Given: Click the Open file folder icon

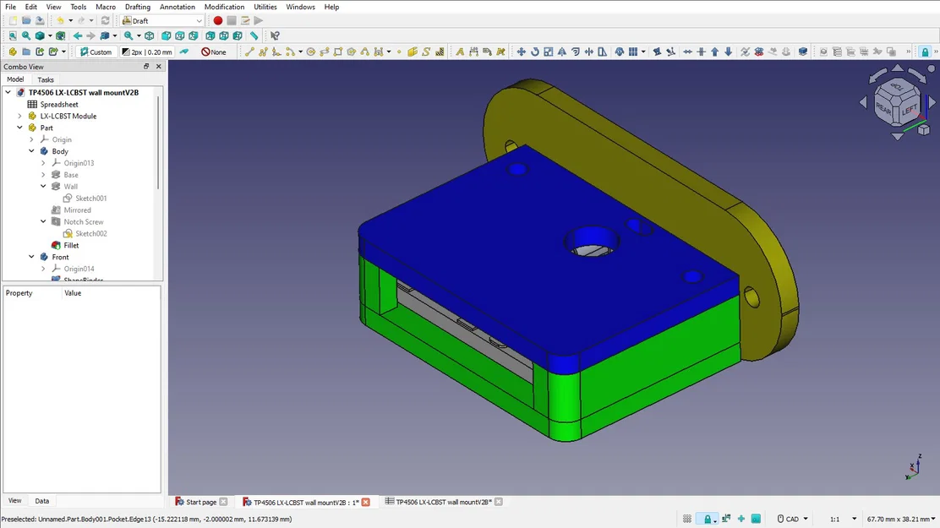Looking at the screenshot, I should tap(26, 20).
